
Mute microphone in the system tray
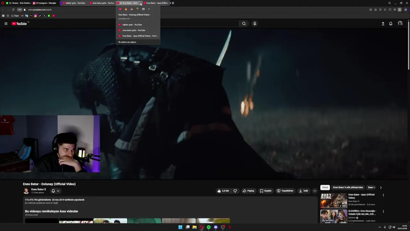[385, 227]
